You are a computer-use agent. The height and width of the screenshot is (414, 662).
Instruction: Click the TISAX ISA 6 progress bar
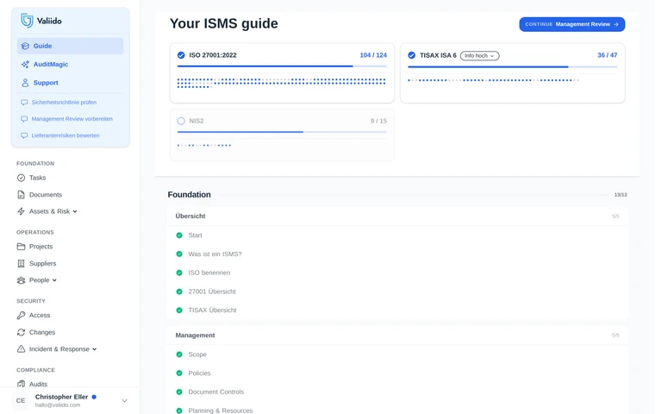513,66
